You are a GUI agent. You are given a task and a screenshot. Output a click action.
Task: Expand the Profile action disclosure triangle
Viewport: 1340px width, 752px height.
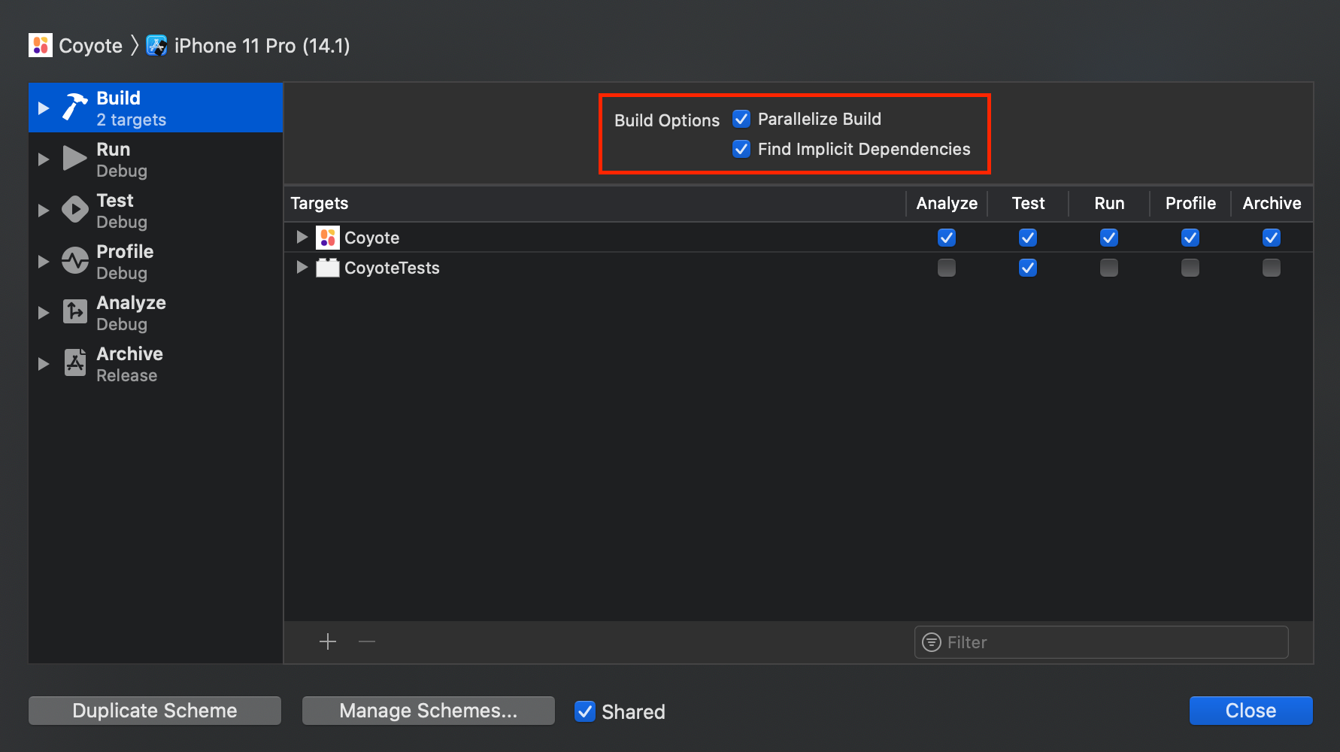[x=44, y=262]
